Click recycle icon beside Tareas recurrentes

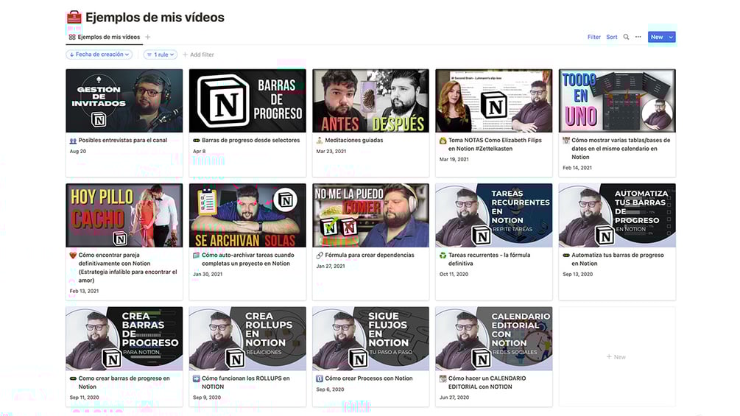click(443, 255)
